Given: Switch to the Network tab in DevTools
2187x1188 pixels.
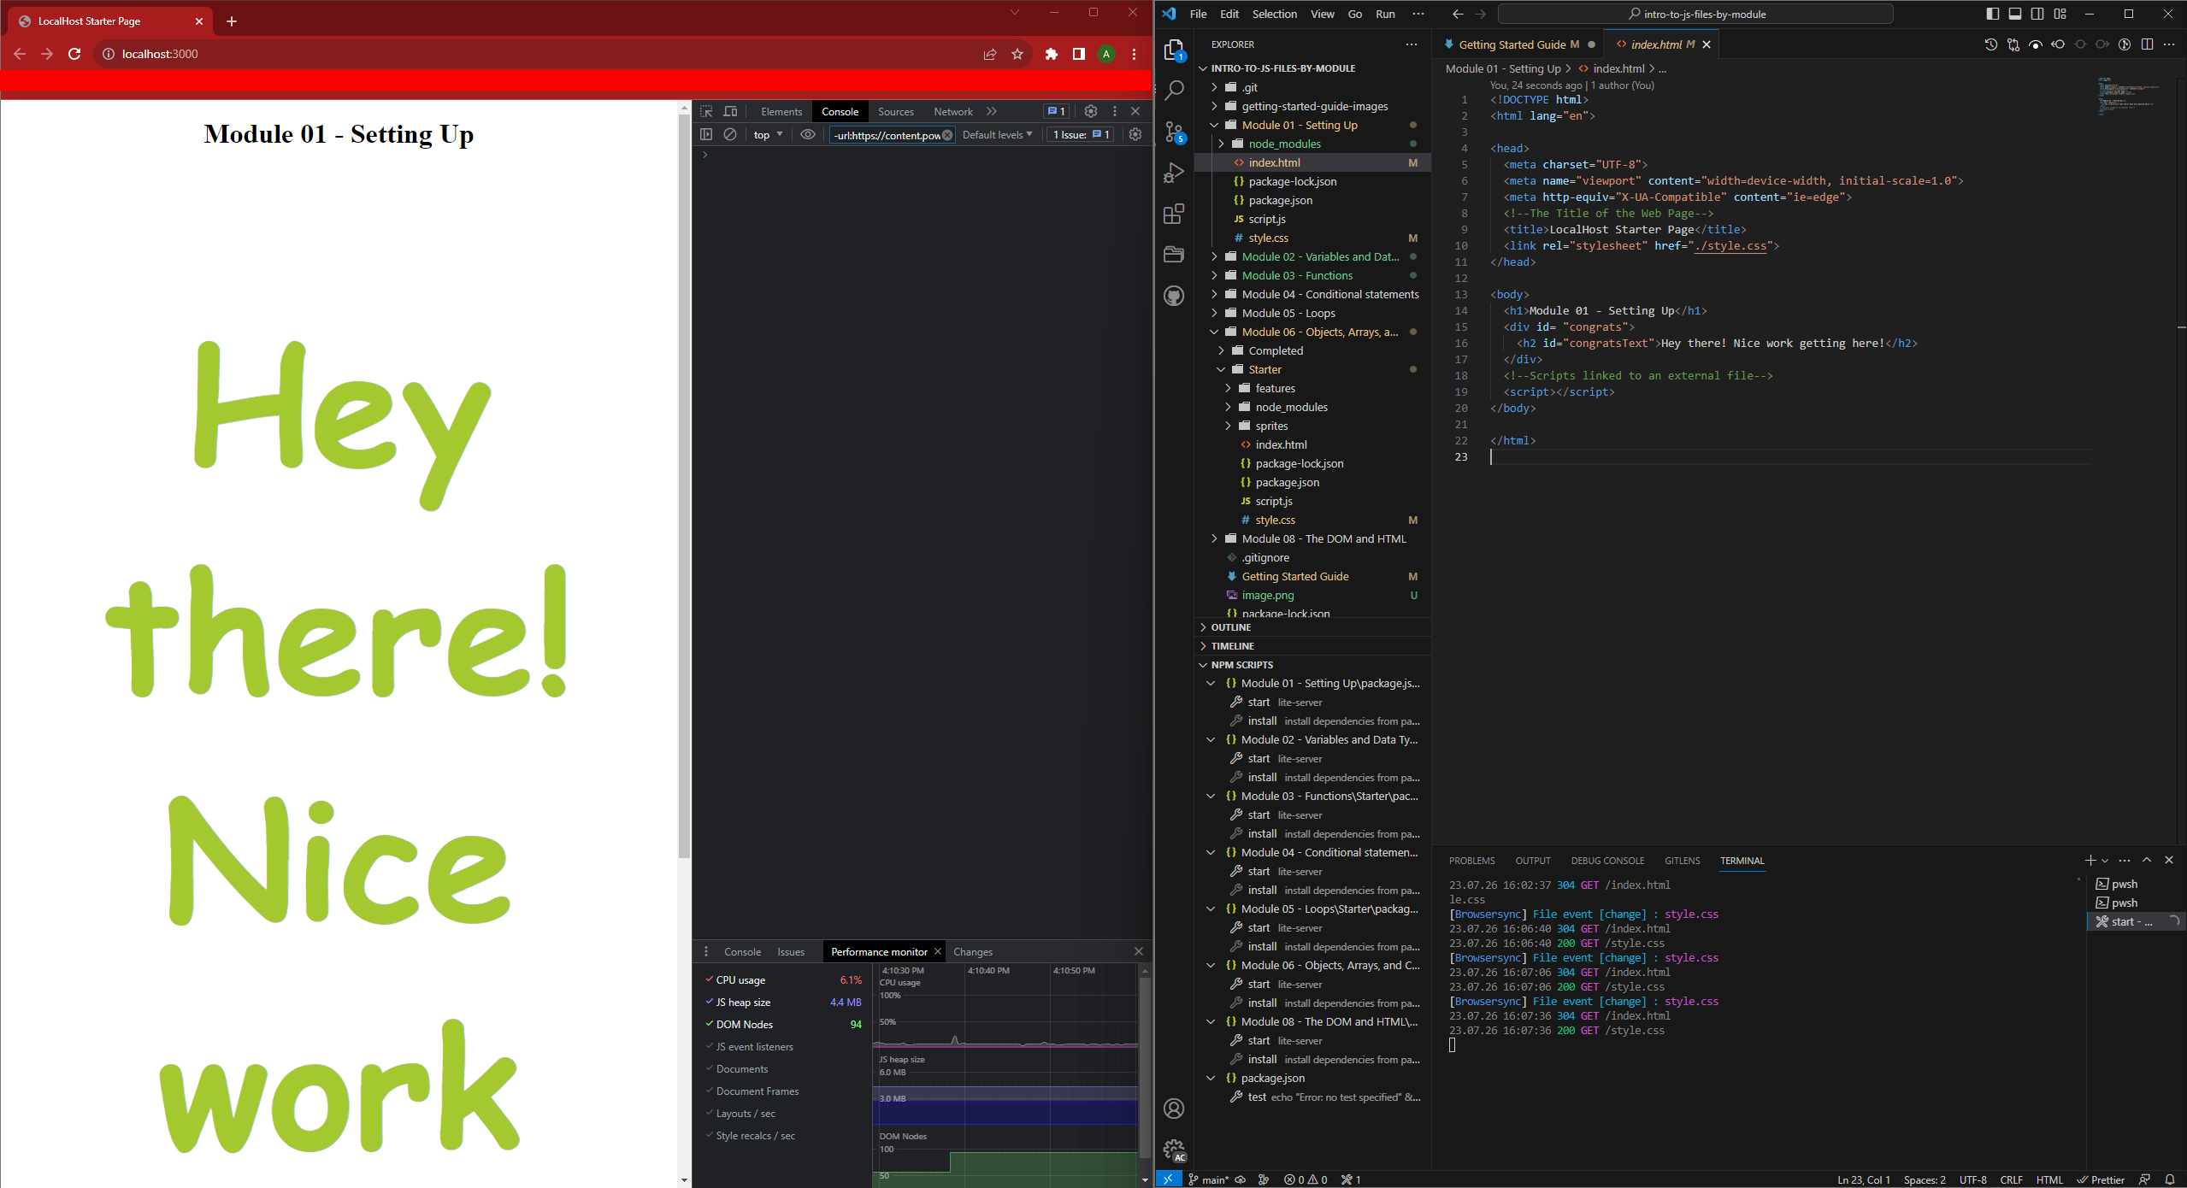Looking at the screenshot, I should pos(952,112).
